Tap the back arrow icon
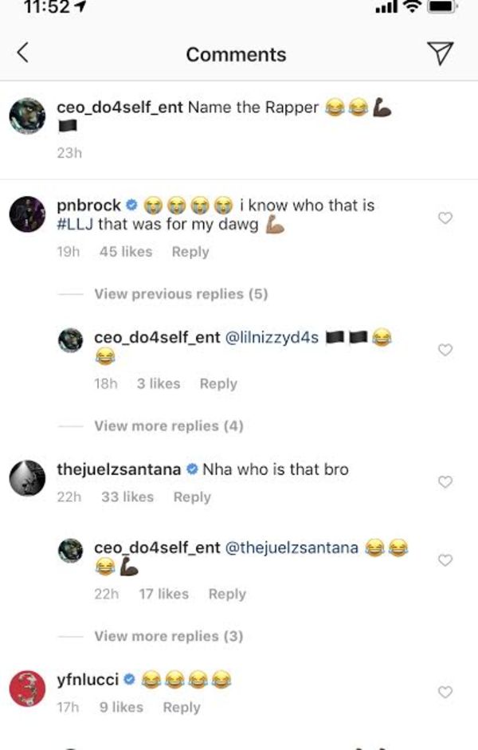Viewport: 478px width, 750px height. (23, 53)
